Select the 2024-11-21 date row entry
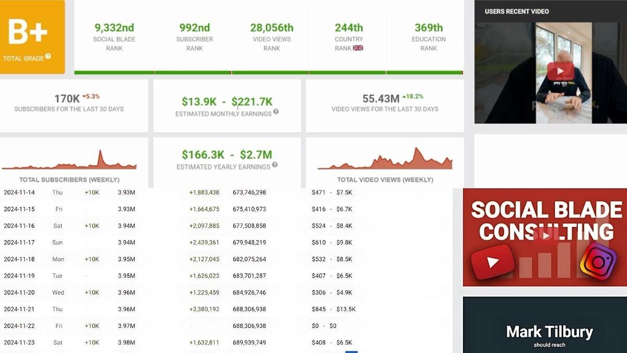This screenshot has height=353, width=627. pos(19,309)
